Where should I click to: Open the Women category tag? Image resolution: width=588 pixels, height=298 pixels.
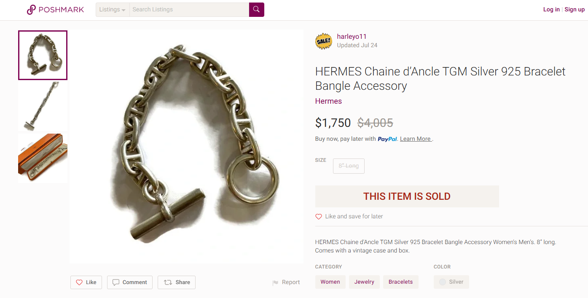(x=330, y=282)
